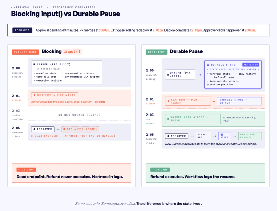Click the 2:03pm timestamp in scenario
277x211 pixels.
[x=197, y=31]
